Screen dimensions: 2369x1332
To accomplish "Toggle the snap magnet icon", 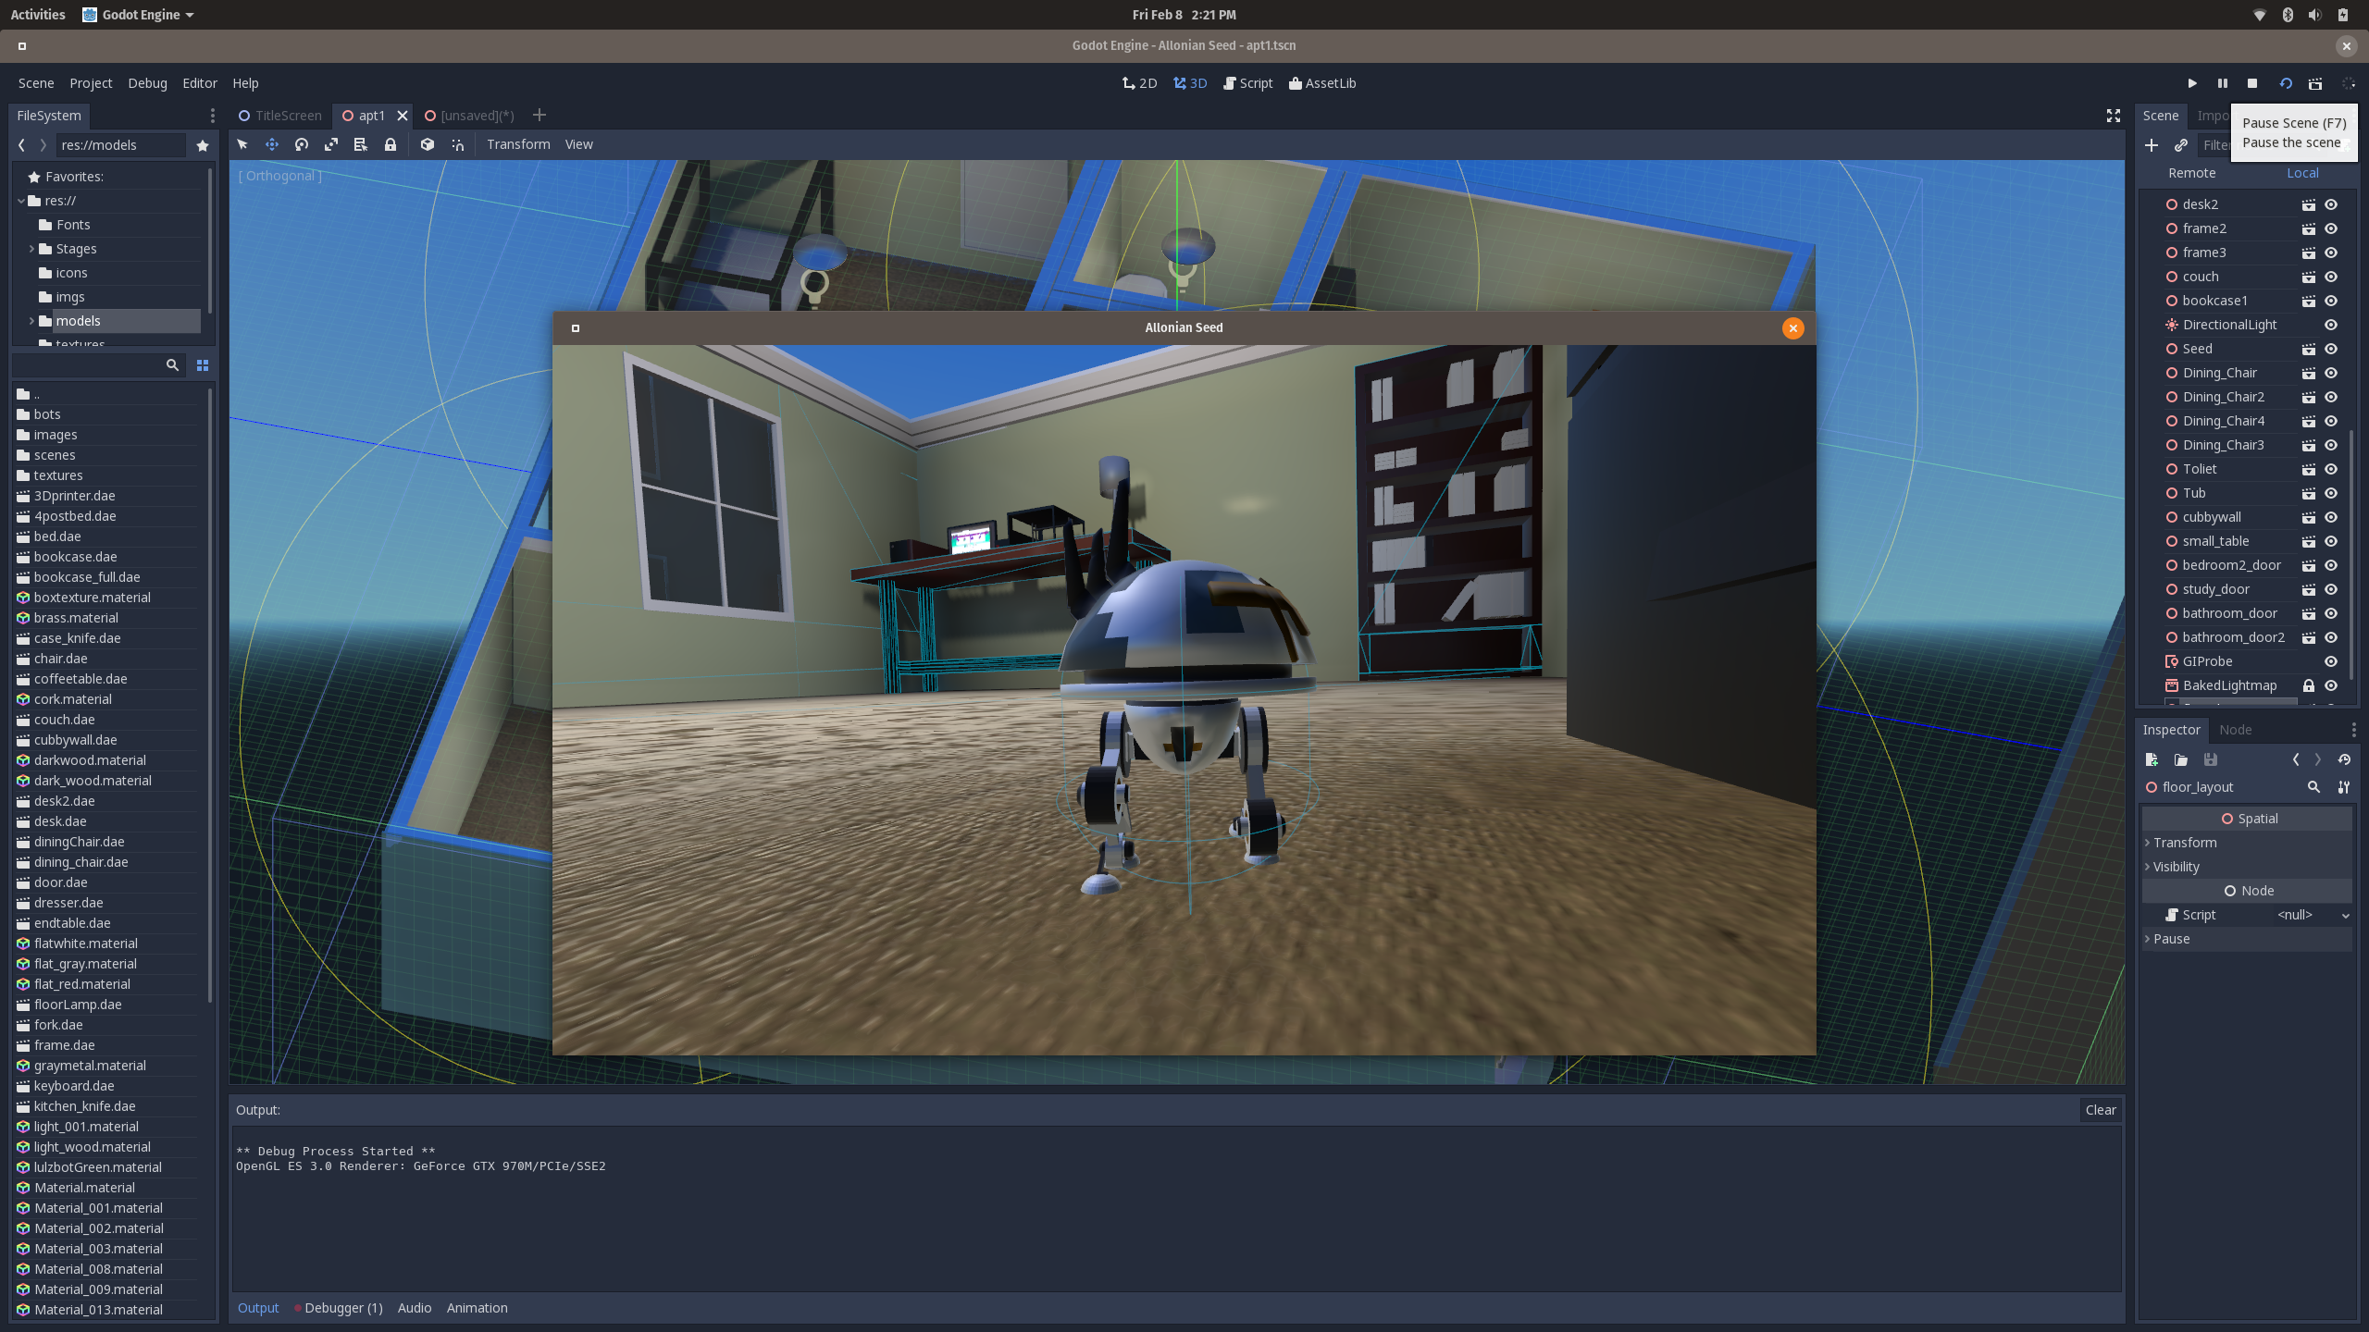I will point(457,144).
